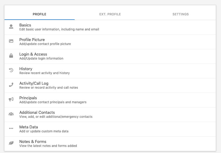Image resolution: width=221 pixels, height=153 pixels.
Task: Click the padlock icon for Login & Access
Action: 11,55
